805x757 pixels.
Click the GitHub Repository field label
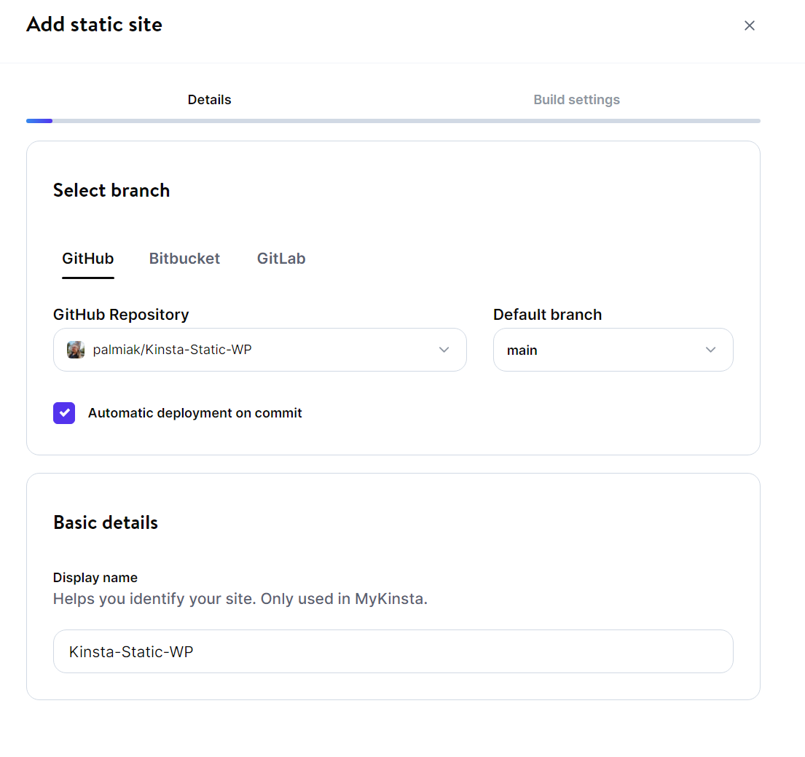coord(121,315)
